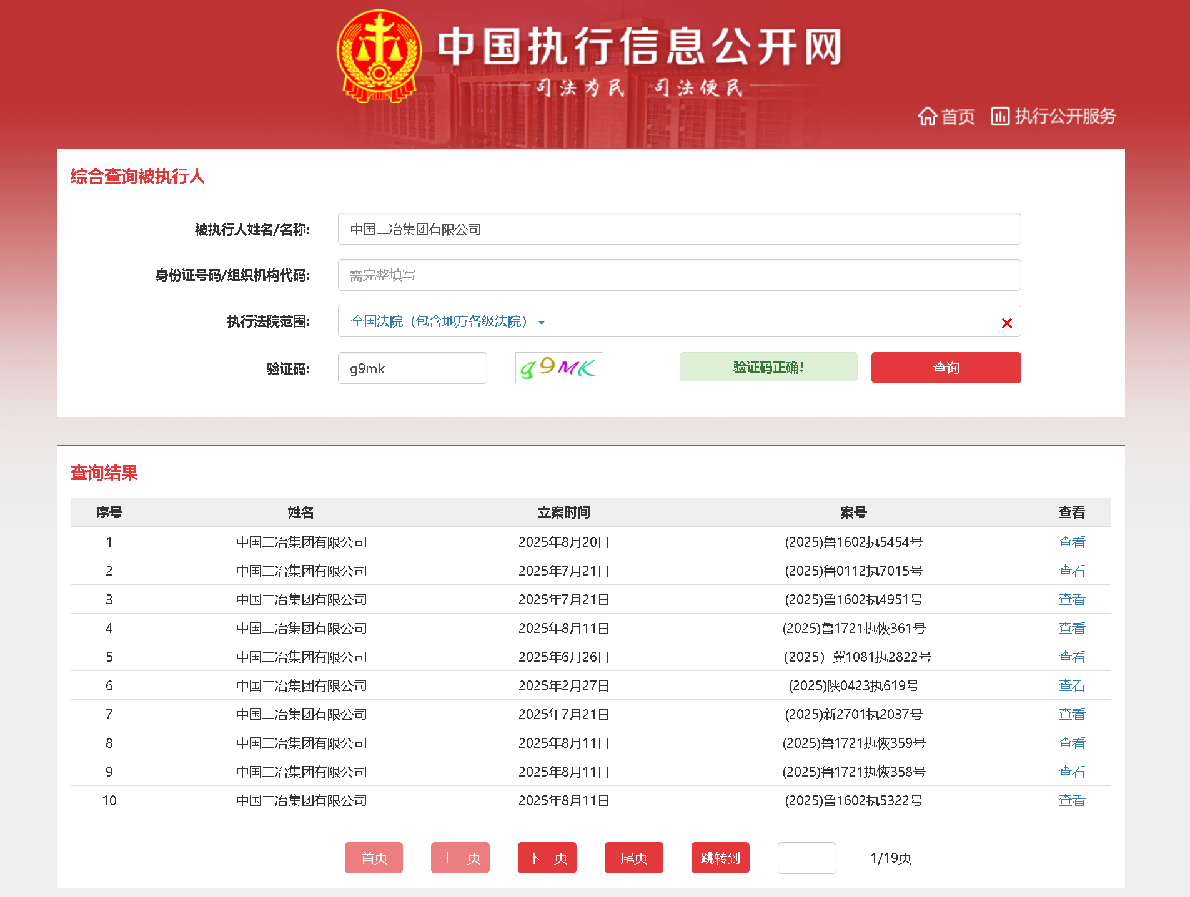Refresh the g9MK captcha image
Viewport: 1190px width, 897px height.
(x=559, y=368)
